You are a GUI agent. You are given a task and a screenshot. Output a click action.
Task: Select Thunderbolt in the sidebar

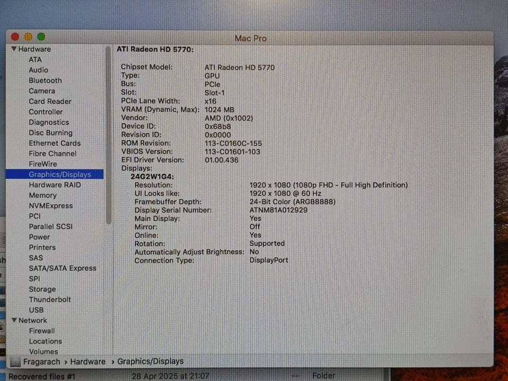pyautogui.click(x=50, y=300)
